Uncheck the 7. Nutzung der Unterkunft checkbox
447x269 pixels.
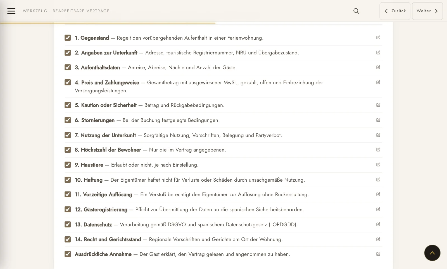pos(68,135)
